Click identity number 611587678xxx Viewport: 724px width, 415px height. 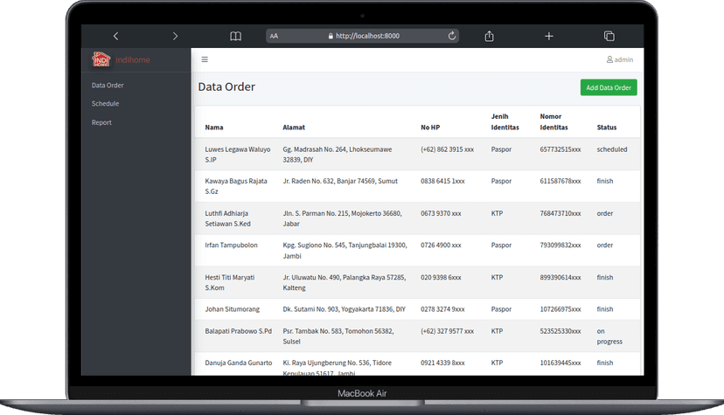(560, 181)
